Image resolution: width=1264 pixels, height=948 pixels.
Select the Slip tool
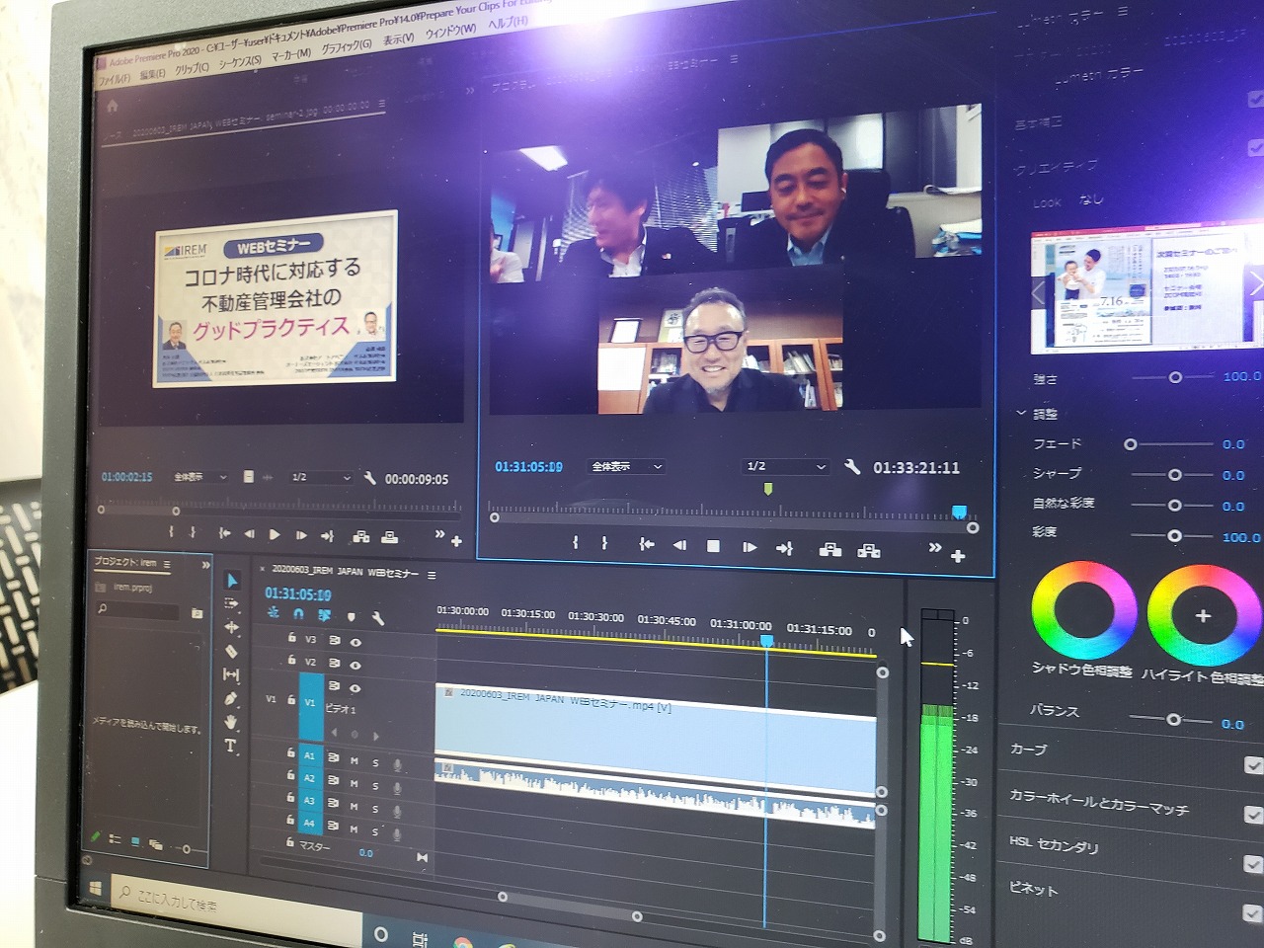point(232,674)
